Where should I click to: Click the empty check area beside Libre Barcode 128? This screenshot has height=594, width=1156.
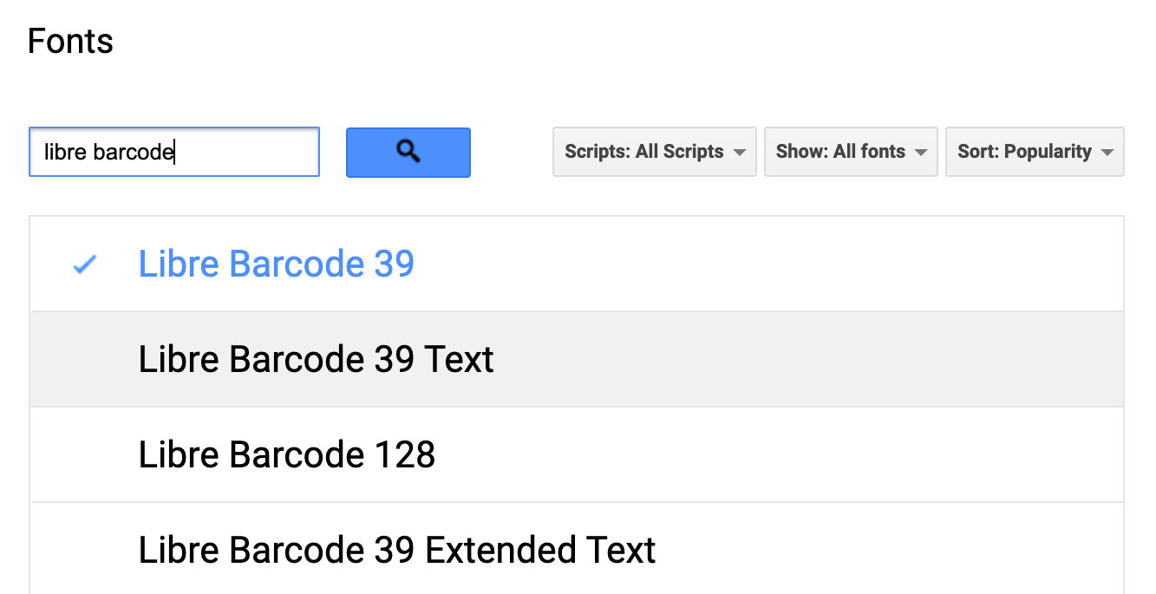[85, 454]
